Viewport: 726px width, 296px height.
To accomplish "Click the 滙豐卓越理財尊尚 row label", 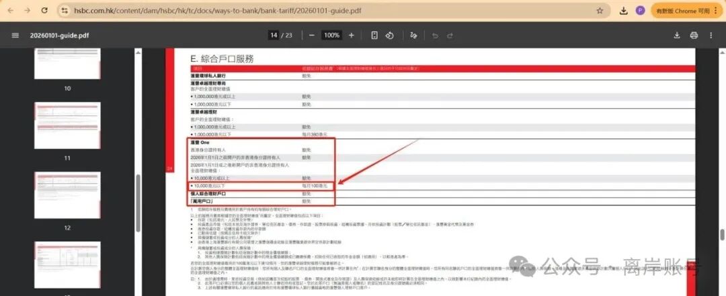I will [x=208, y=83].
